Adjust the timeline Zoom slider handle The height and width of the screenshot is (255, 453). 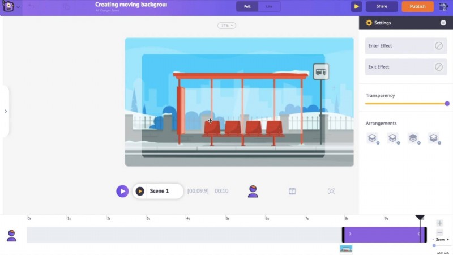[x=434, y=245]
